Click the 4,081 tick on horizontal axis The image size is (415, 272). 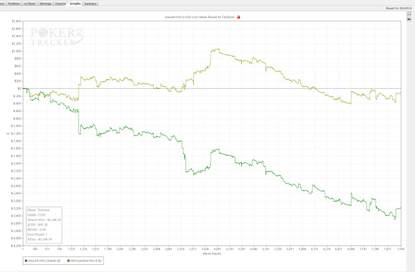pos(217,249)
